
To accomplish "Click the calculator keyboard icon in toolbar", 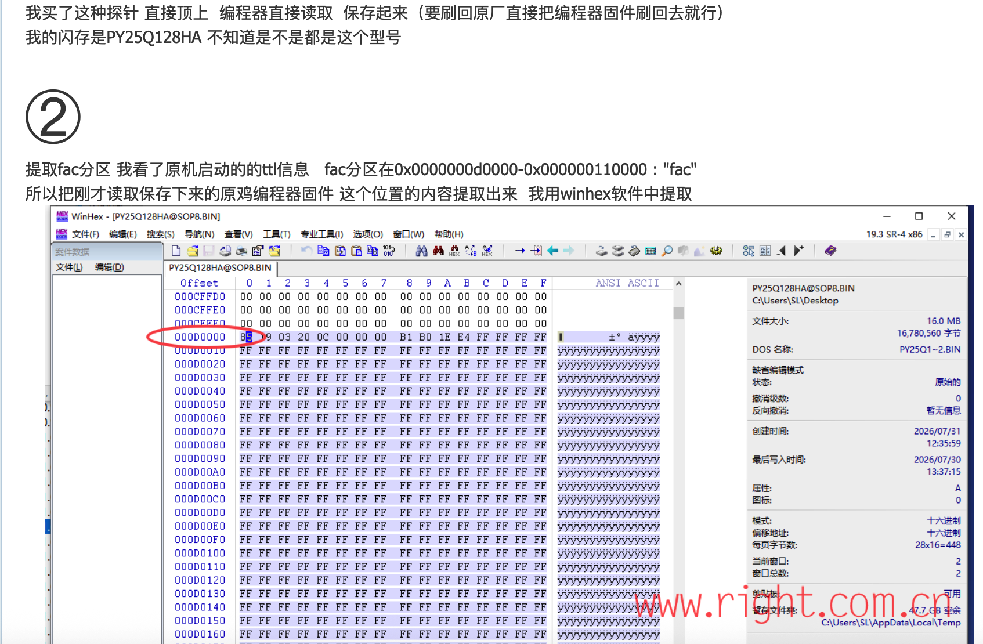I will (650, 251).
